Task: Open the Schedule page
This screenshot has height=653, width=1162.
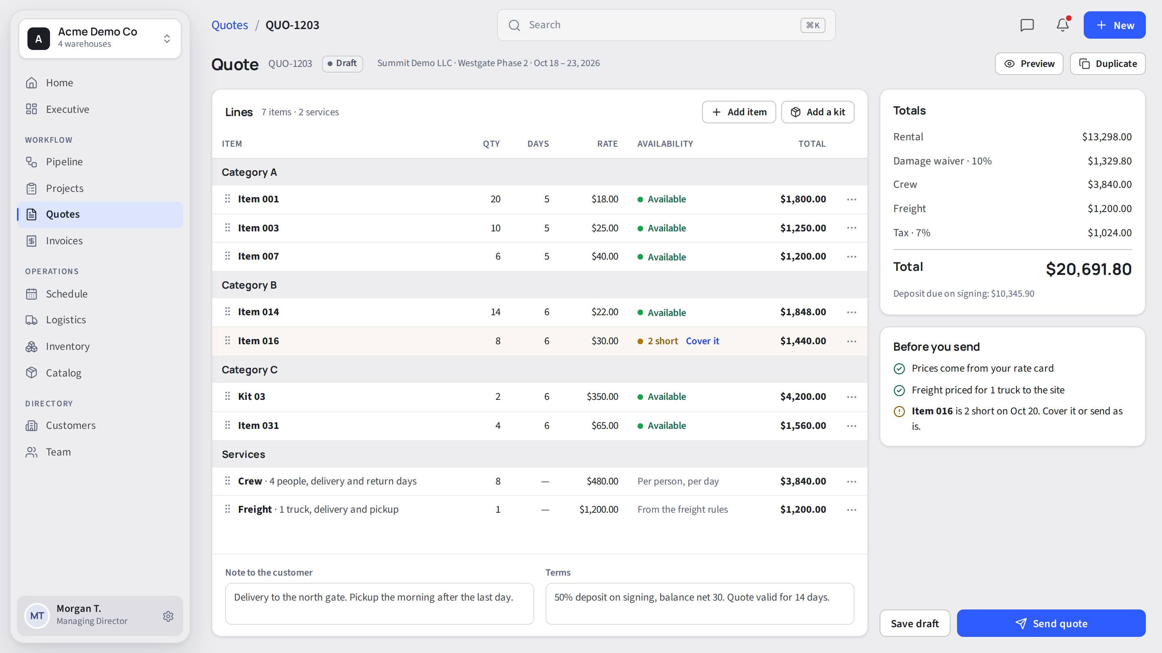Action: point(100,294)
